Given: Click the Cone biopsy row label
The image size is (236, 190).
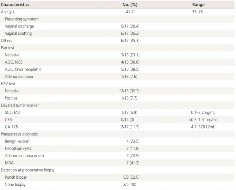Looking at the screenshot, I should coord(15,185).
